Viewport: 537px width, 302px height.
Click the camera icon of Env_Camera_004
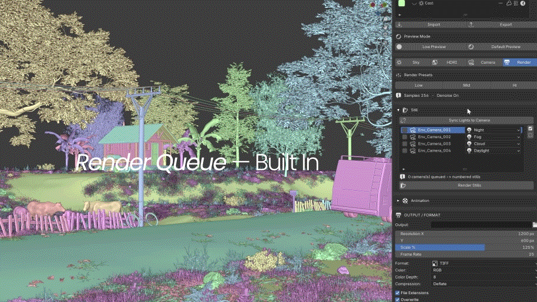click(x=413, y=150)
